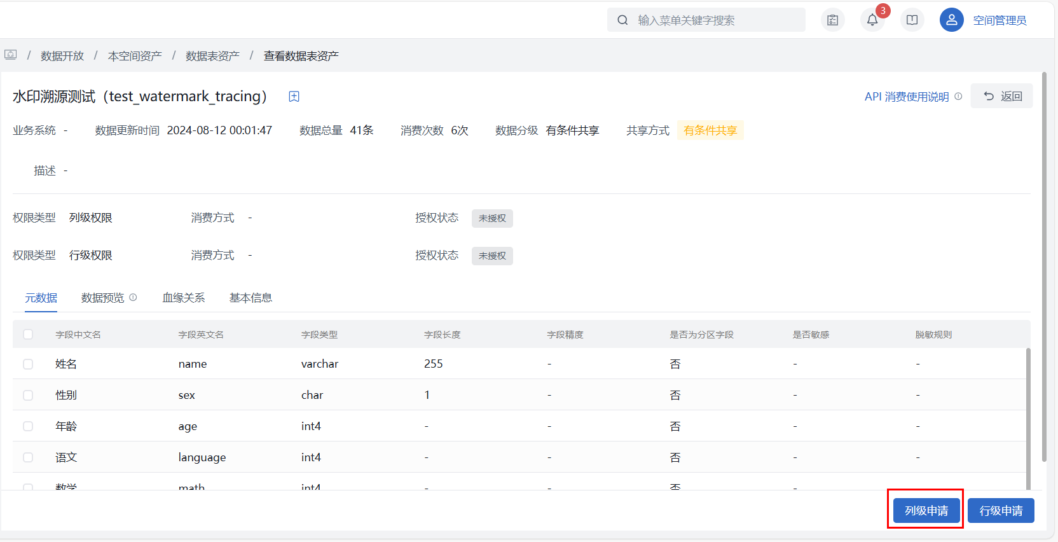Click the table's inner vertical scrollbar
1058x542 pixels.
click(1028, 419)
